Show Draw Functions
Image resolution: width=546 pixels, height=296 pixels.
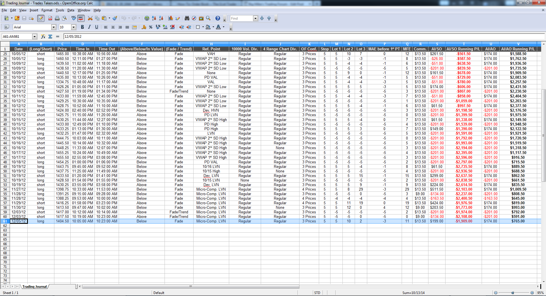point(178,18)
